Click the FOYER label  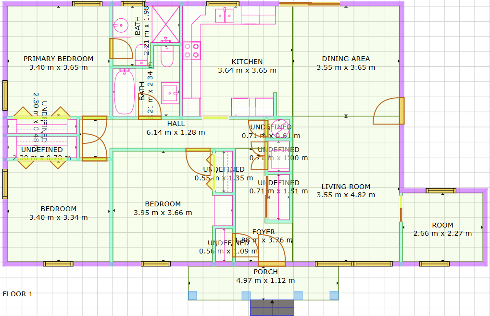(264, 232)
